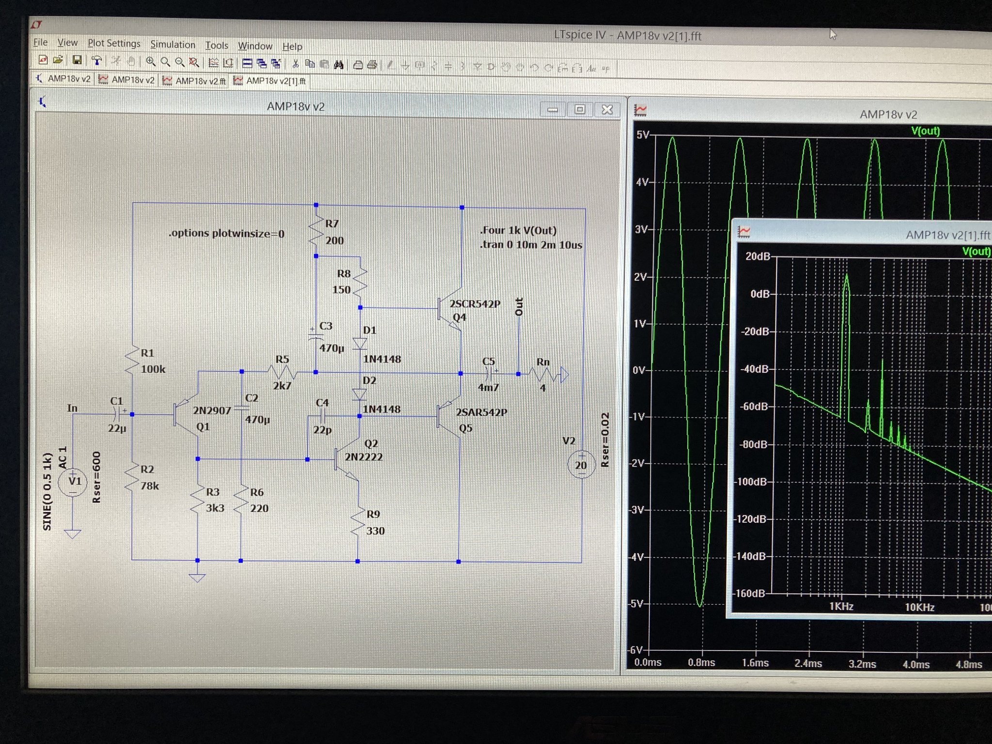Click the New Schematic toolbar icon
Viewport: 992px width, 744px height.
tap(43, 60)
